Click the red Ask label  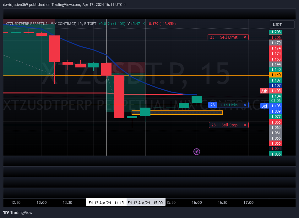264,91
